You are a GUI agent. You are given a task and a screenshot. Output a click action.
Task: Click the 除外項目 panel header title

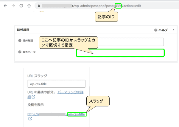[23, 30]
